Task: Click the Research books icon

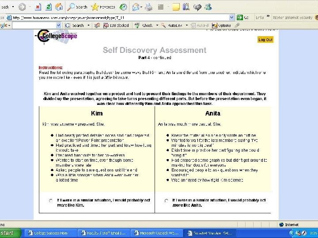Action: [x=186, y=7]
